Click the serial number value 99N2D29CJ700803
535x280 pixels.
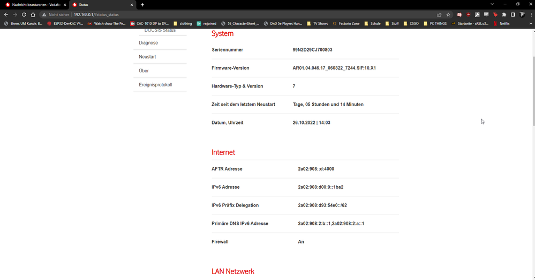coord(312,49)
